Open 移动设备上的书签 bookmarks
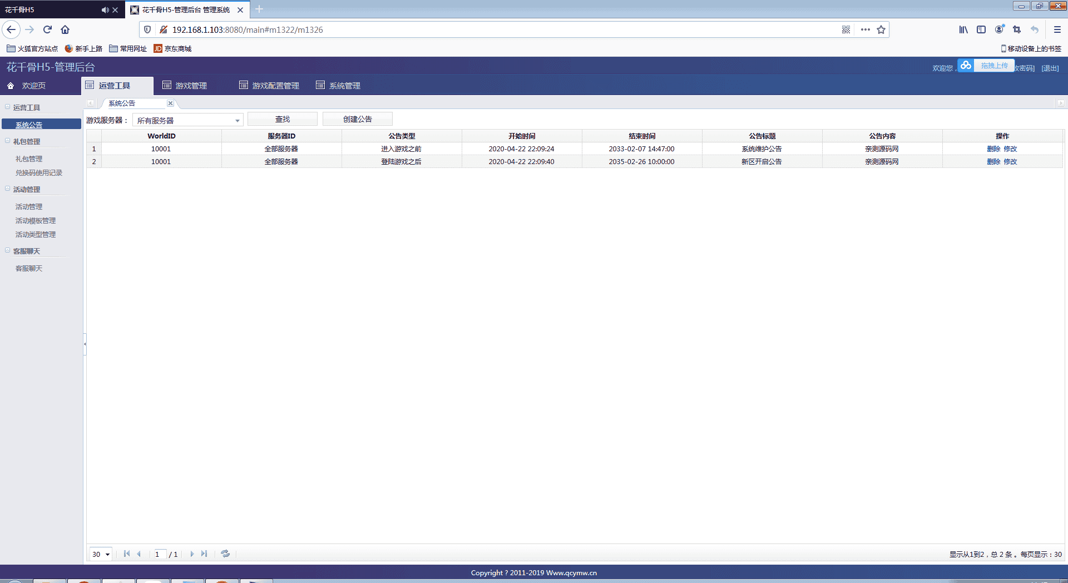This screenshot has height=583, width=1068. click(x=1031, y=48)
